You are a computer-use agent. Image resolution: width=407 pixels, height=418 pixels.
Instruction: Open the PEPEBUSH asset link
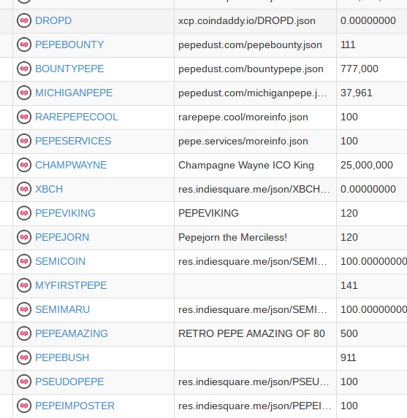(62, 357)
